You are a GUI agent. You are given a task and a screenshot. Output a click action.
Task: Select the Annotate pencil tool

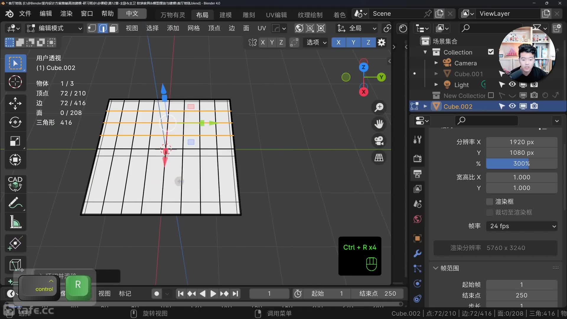tap(15, 203)
